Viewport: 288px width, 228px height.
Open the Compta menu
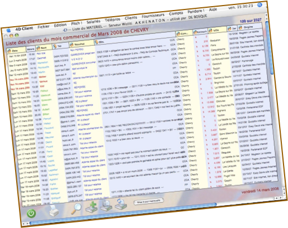tap(176, 13)
